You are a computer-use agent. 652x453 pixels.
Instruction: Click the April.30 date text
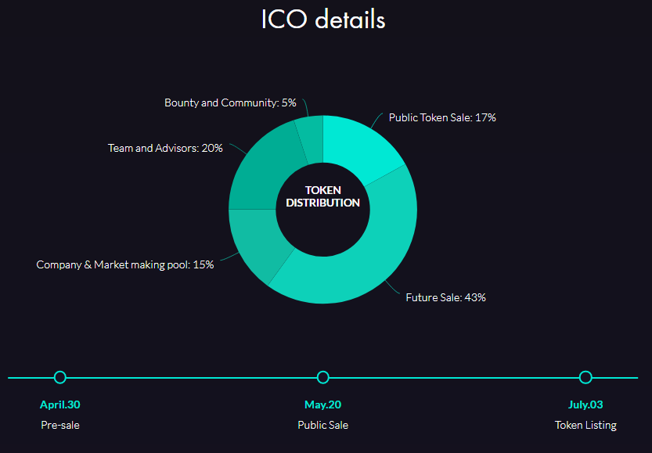click(60, 404)
